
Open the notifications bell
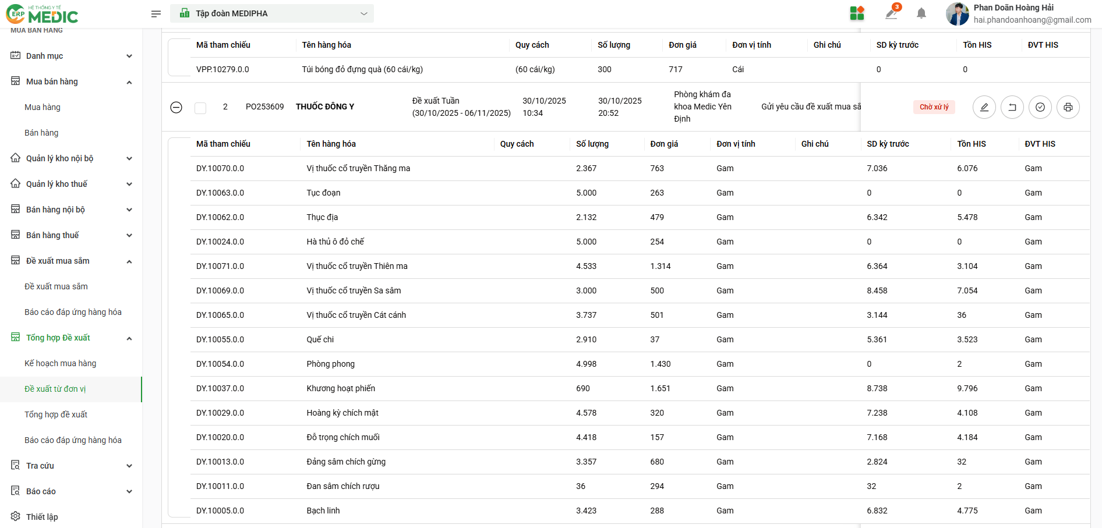(x=921, y=13)
